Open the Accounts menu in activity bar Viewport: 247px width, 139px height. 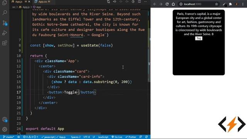point(5,119)
